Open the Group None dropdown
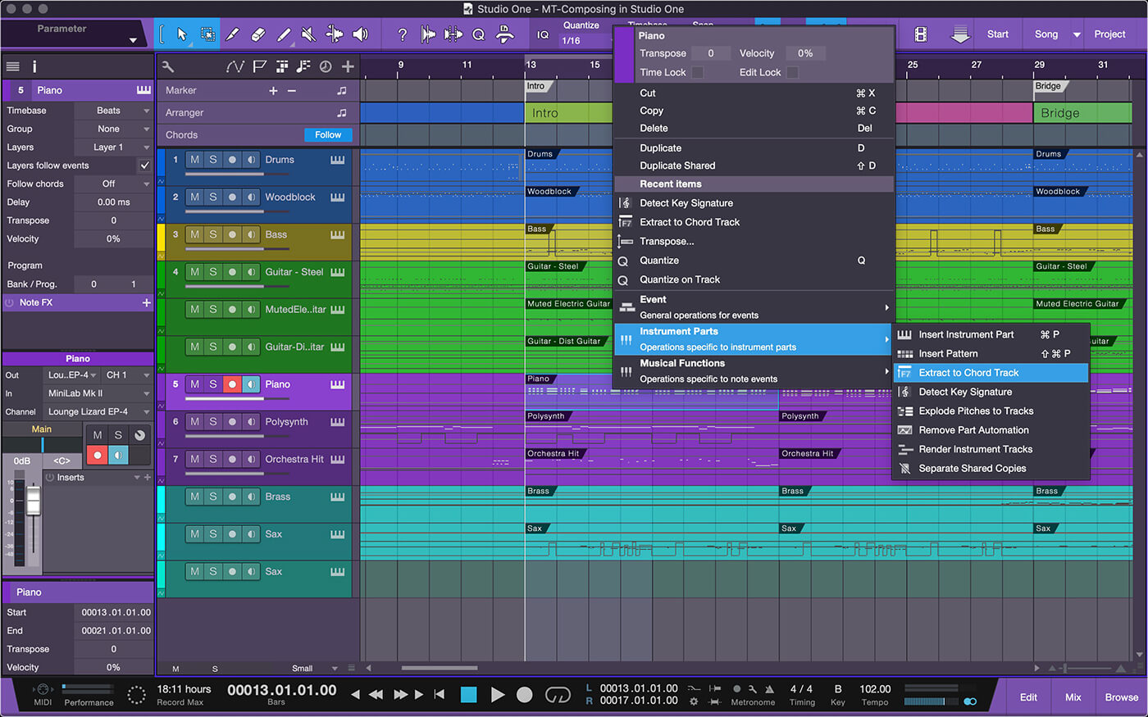This screenshot has height=717, width=1148. [x=113, y=129]
